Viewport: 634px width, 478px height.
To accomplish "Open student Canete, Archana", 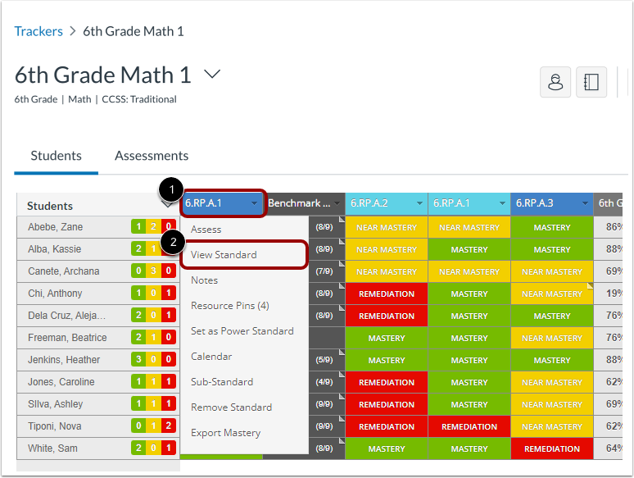I will point(63,271).
